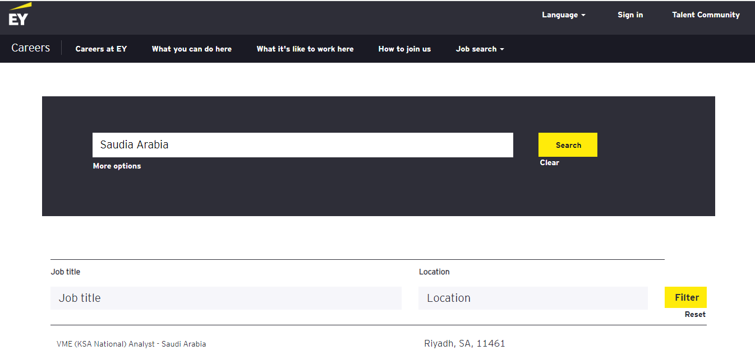
Task: Open the Language dropdown
Action: [x=563, y=15]
